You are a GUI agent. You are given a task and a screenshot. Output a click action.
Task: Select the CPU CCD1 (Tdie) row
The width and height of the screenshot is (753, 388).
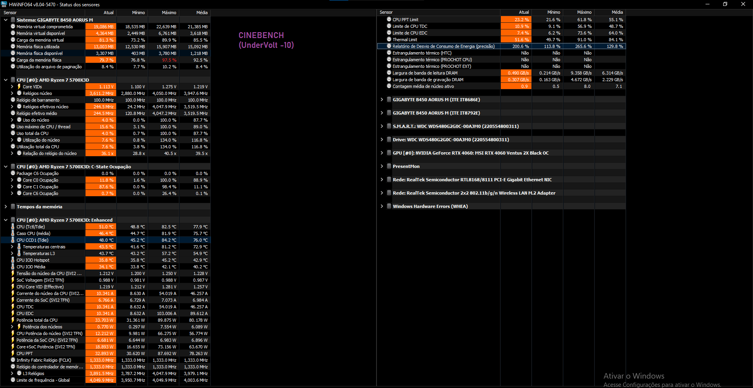pos(105,240)
